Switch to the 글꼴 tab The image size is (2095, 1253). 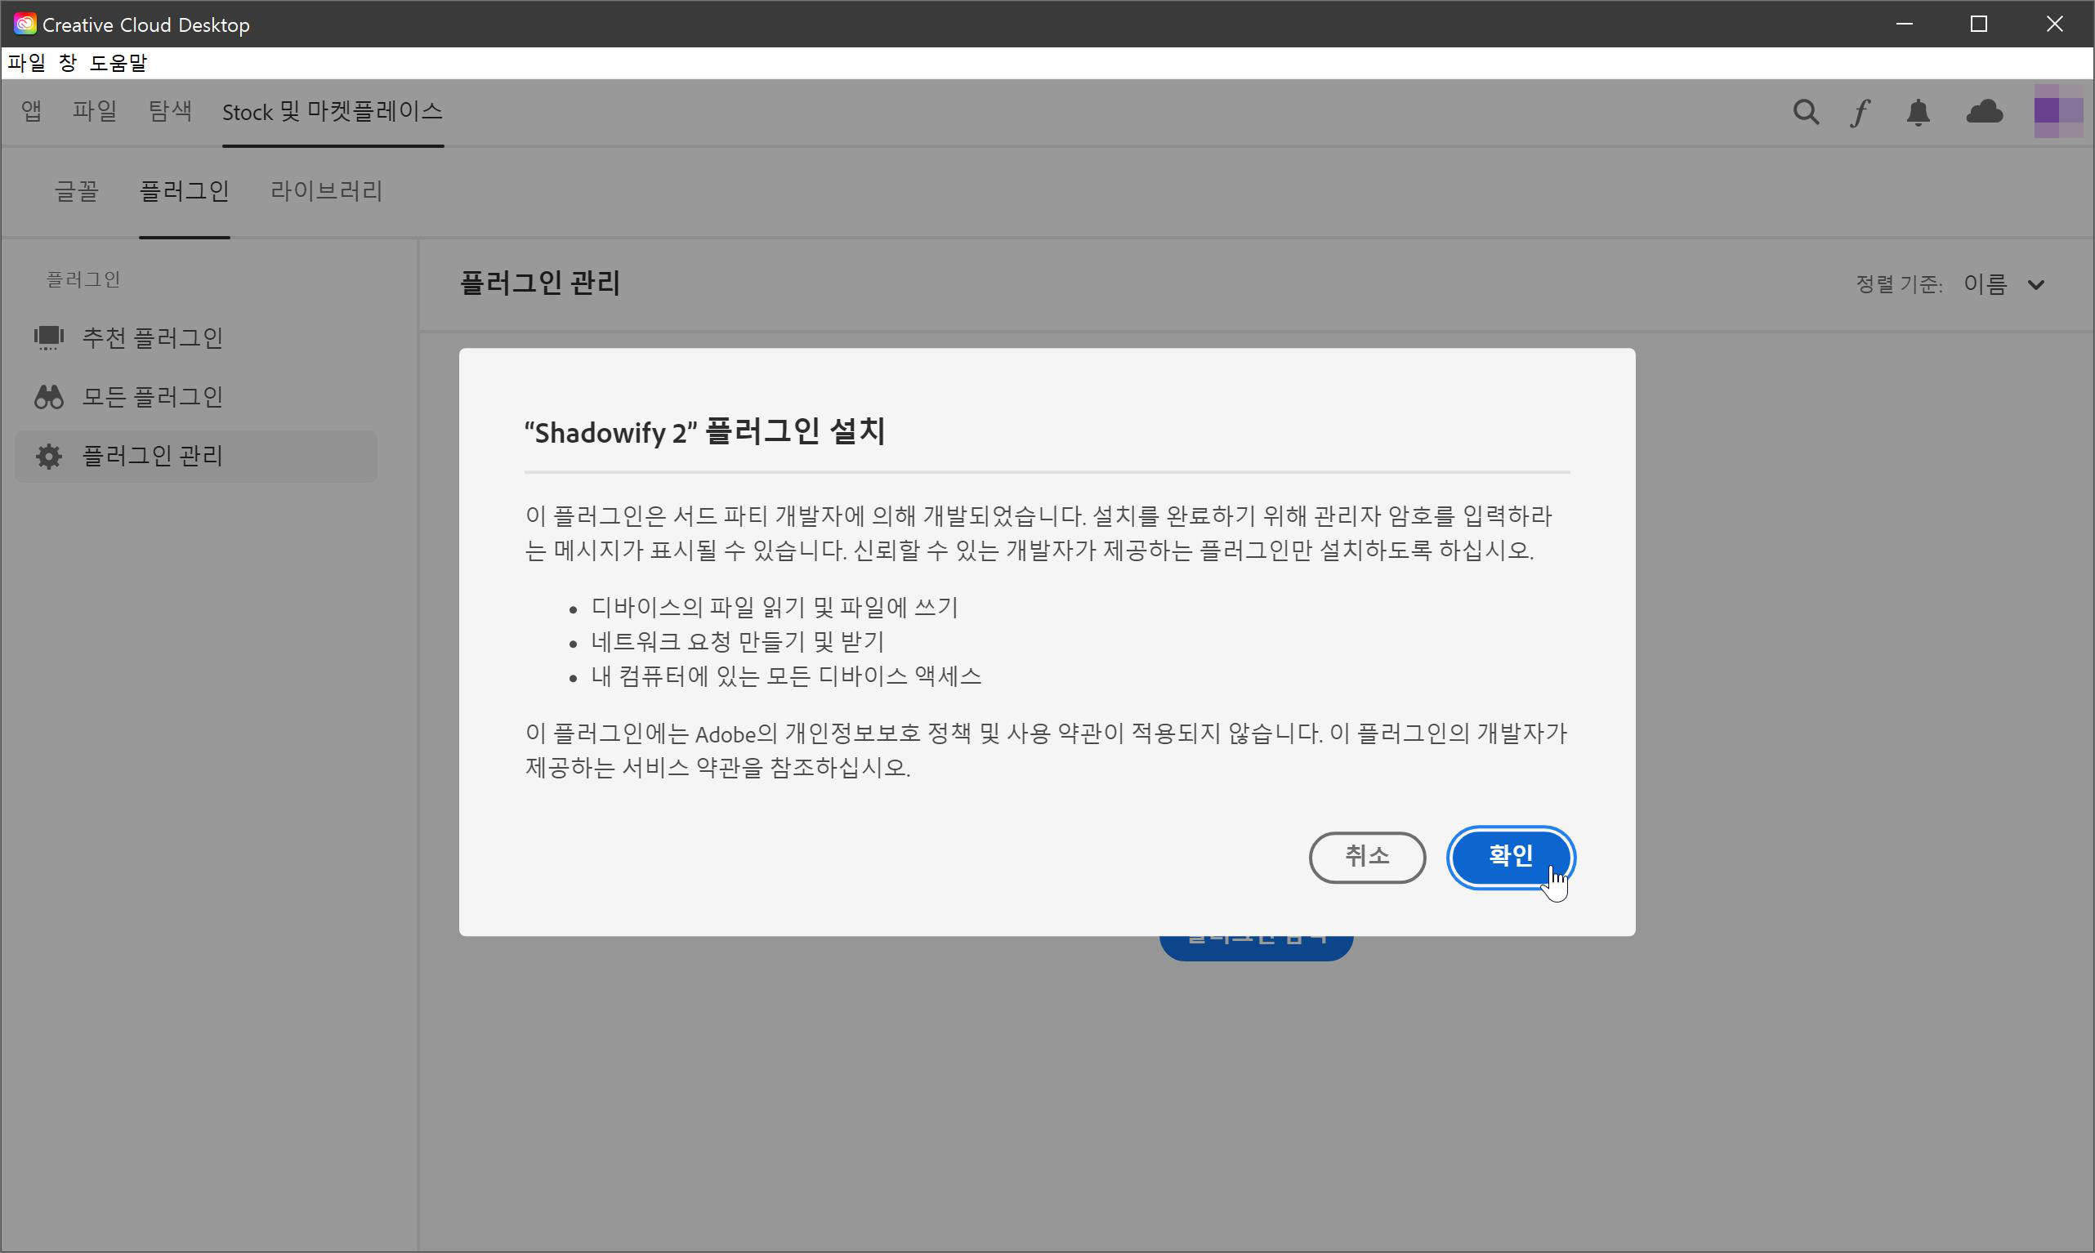click(x=77, y=192)
